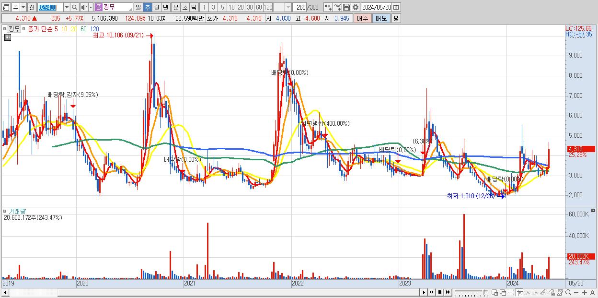Screen dimensions: 598x298
Task: Fast-forward the chart replay
Action: point(448,292)
